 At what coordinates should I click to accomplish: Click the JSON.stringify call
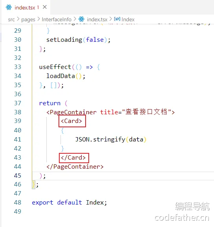pyautogui.click(x=111, y=140)
